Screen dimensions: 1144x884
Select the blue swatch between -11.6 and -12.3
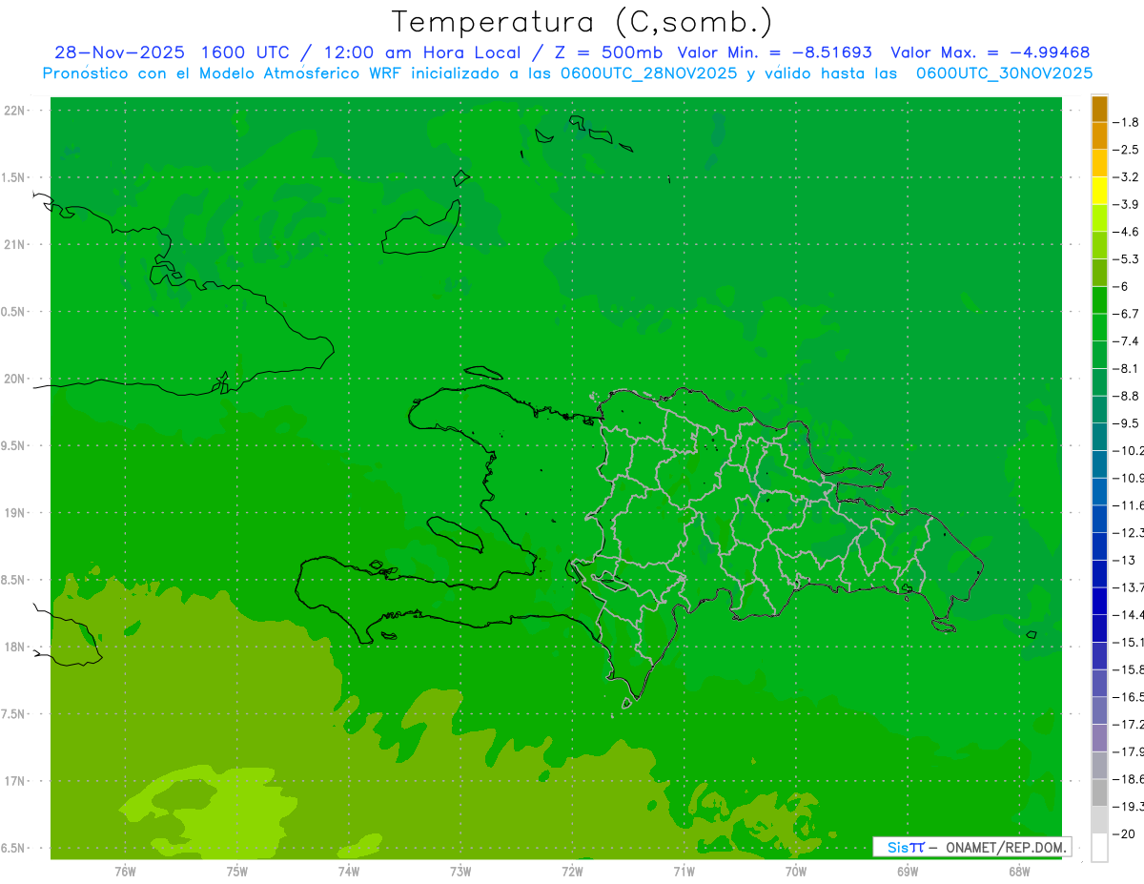pyautogui.click(x=1099, y=519)
